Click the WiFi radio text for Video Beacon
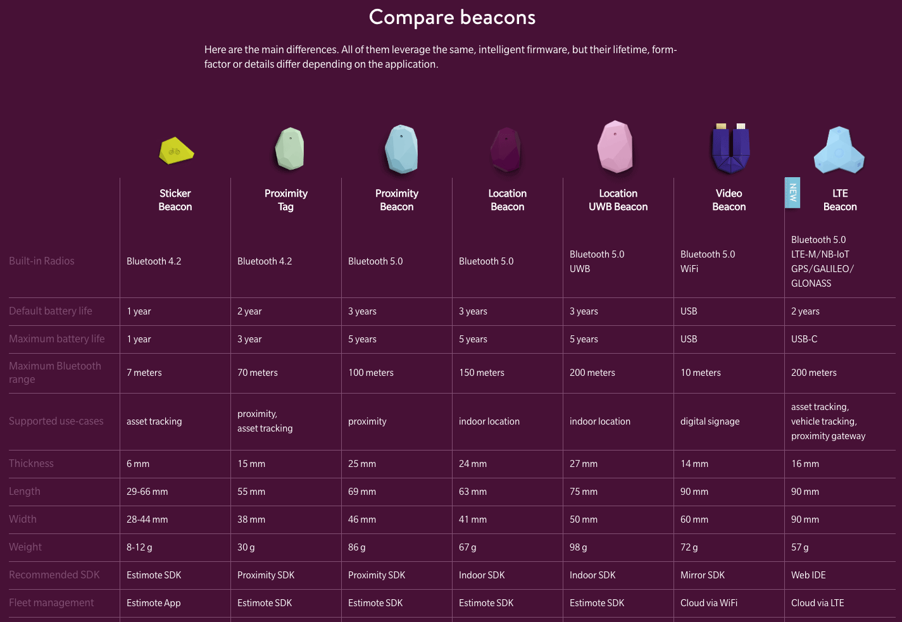The height and width of the screenshot is (622, 902). [689, 269]
